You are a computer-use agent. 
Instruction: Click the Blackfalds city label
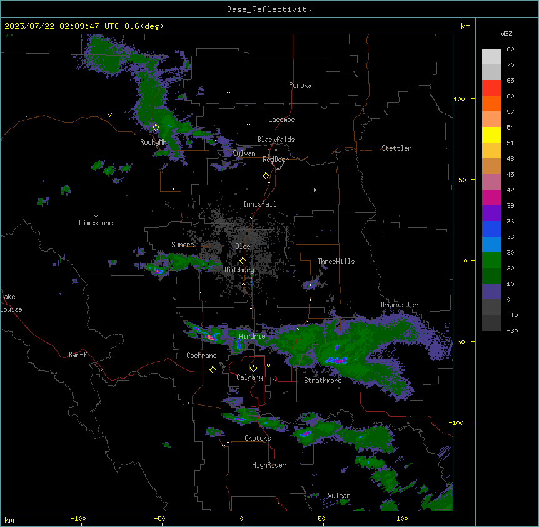point(276,140)
